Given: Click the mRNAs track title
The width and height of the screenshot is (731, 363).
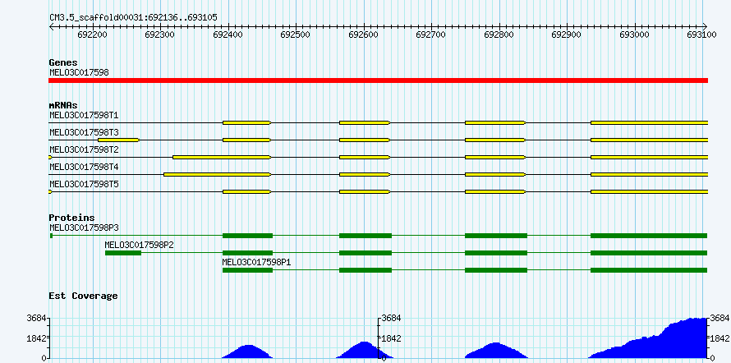Looking at the screenshot, I should 63,105.
